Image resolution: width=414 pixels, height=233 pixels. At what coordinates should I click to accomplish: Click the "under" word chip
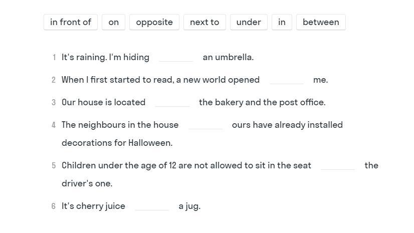click(249, 22)
